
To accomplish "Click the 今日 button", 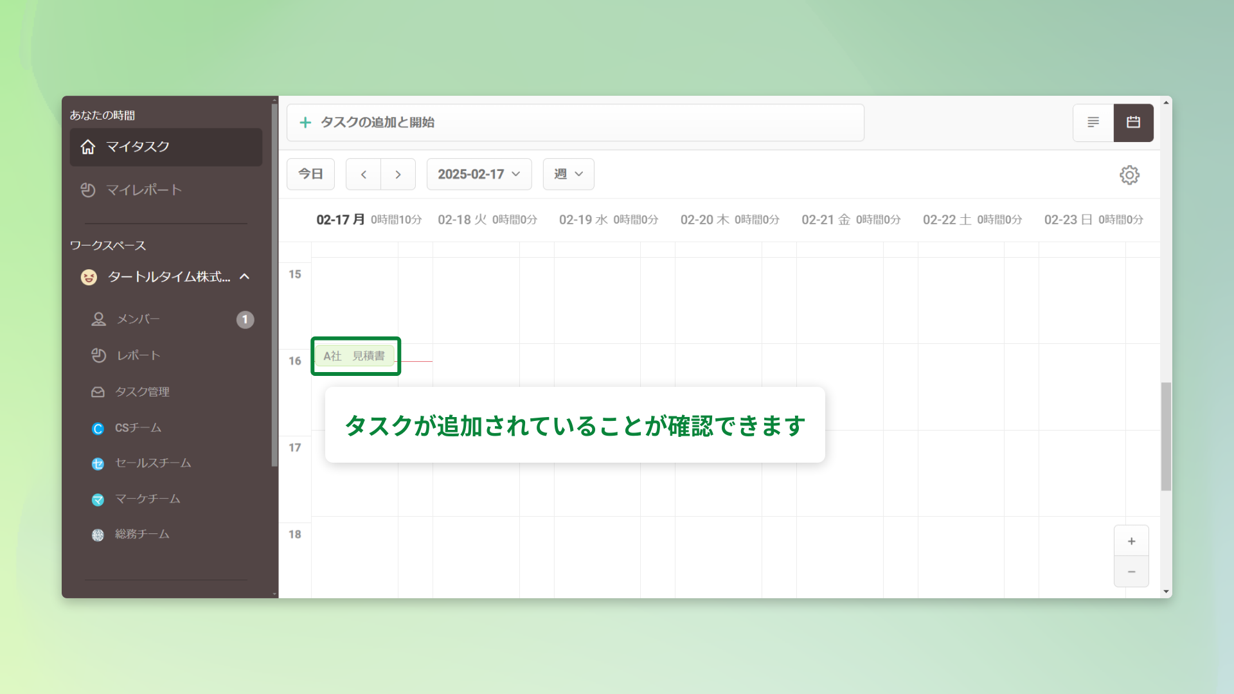I will click(x=310, y=174).
